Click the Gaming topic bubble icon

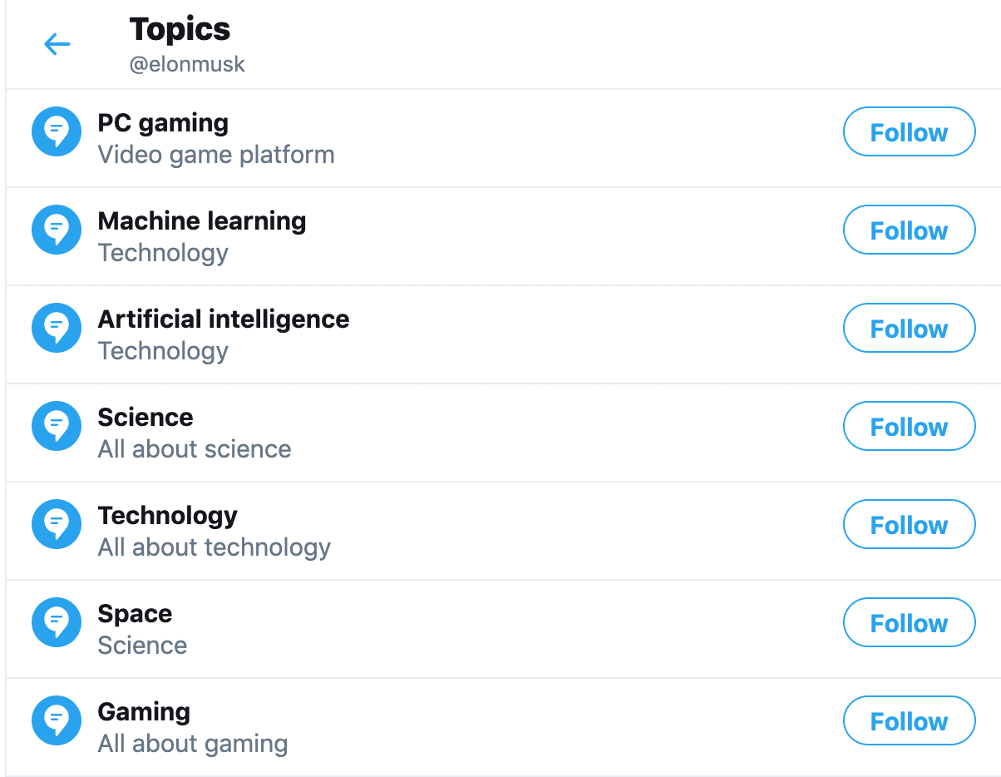pyautogui.click(x=57, y=720)
